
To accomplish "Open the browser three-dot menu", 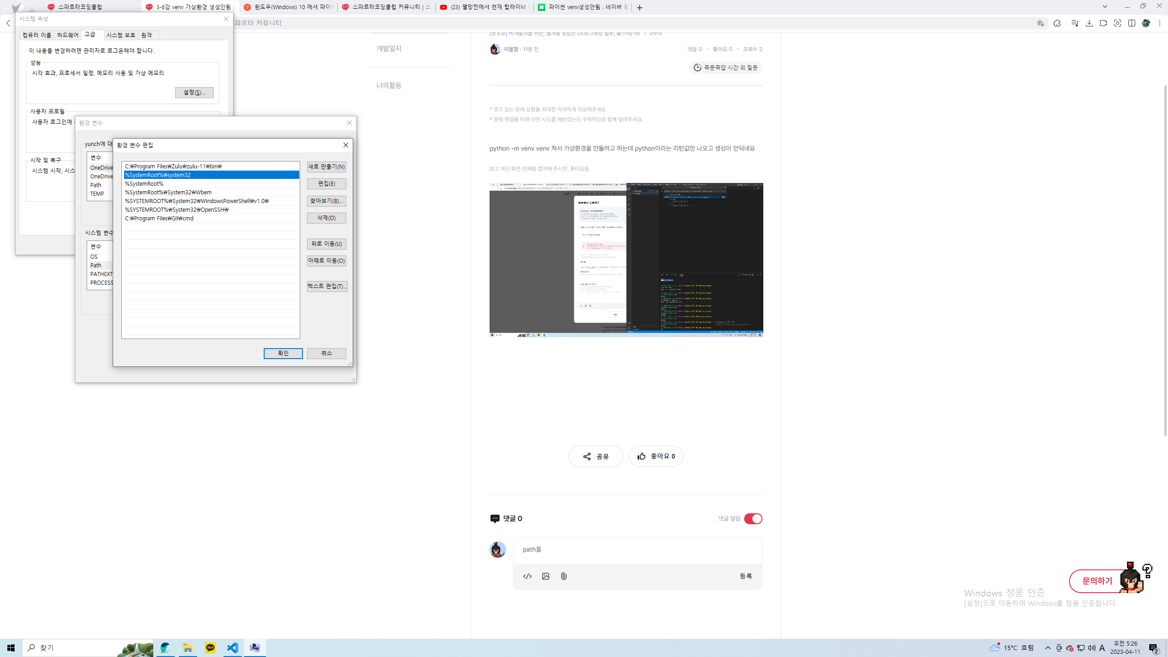I will pos(1159,23).
